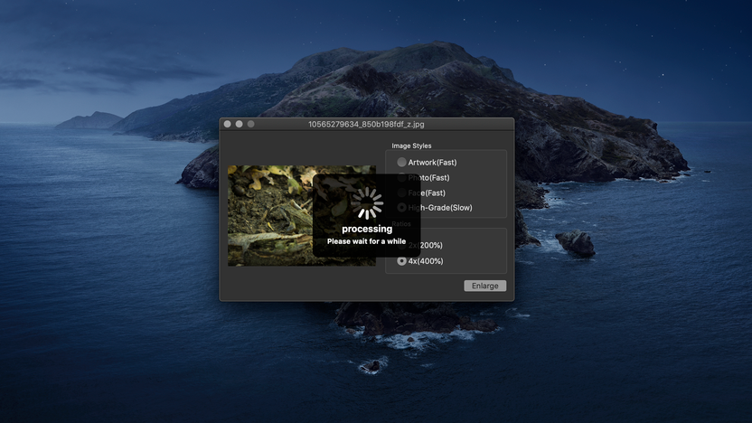Minimize the window using the yellow button
This screenshot has height=423, width=752.
tap(239, 124)
